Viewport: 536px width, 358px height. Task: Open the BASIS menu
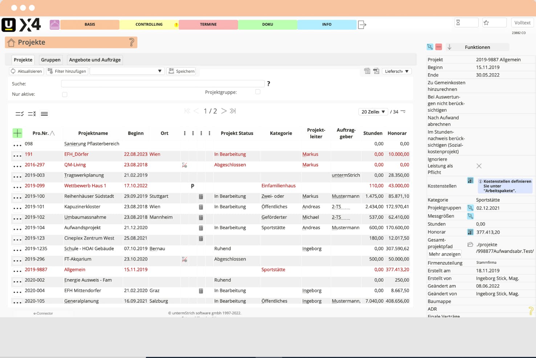point(90,25)
